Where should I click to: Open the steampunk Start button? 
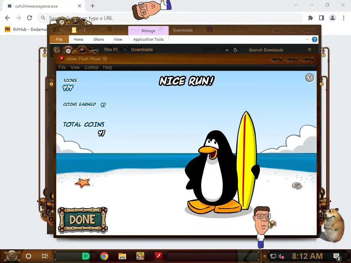(12, 256)
